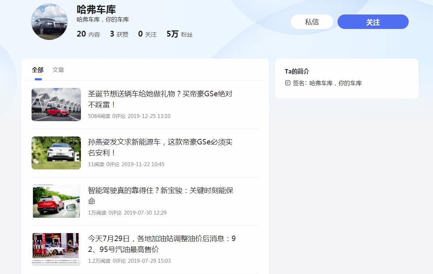The width and height of the screenshot is (433, 274).
Task: Click 1.2万阅读 under oil price article
Action: [99, 261]
